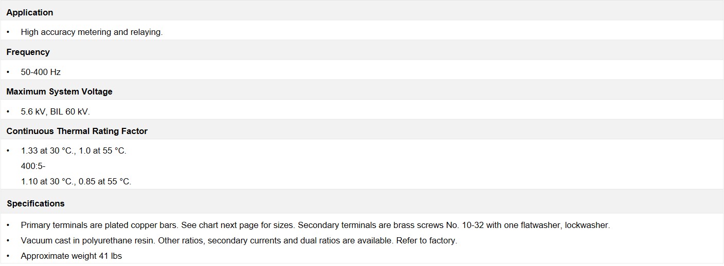Click the bullet beside High accuracy metering
Viewport: 724px width, 266px height.
8,32
